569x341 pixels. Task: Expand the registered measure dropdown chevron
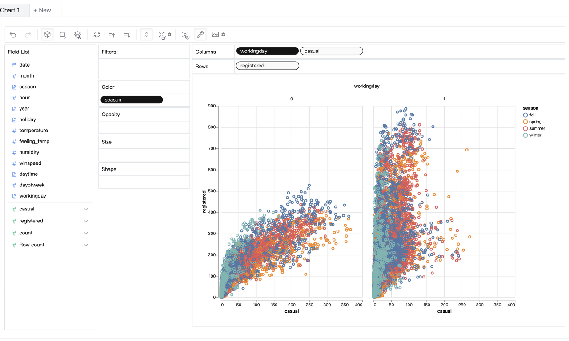click(x=86, y=221)
